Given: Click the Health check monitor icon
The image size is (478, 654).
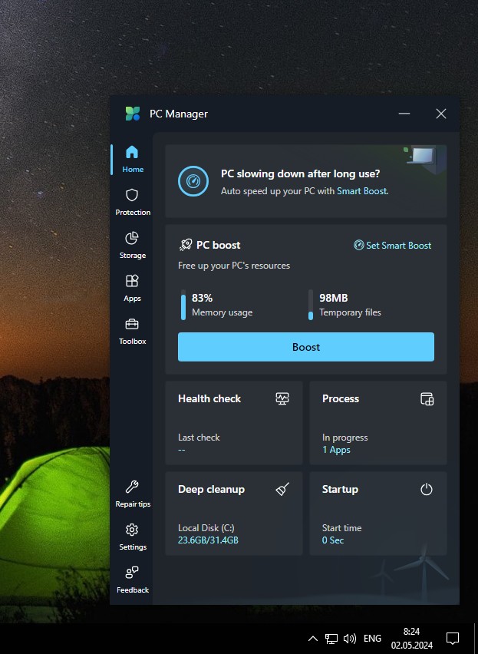Looking at the screenshot, I should point(282,398).
